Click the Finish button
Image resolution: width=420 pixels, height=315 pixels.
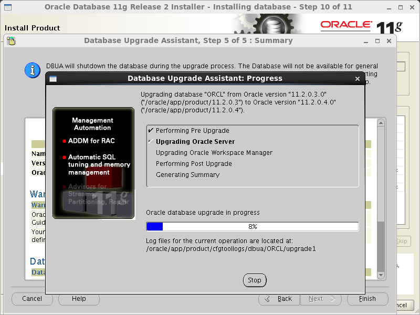pos(367,299)
